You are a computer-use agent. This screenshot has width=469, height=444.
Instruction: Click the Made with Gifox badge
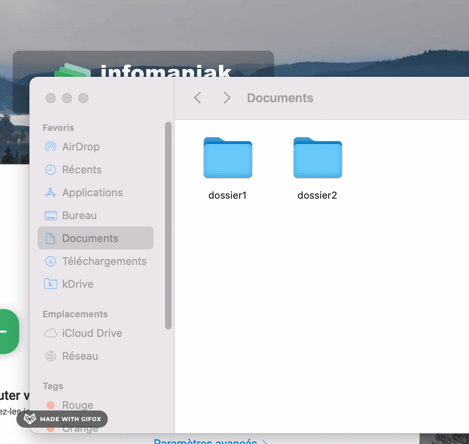point(62,419)
